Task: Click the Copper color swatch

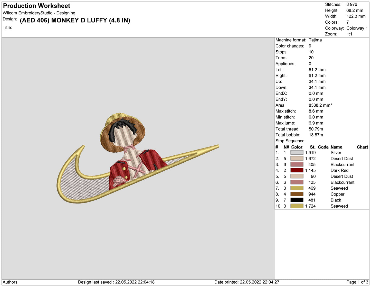Action: click(x=297, y=194)
